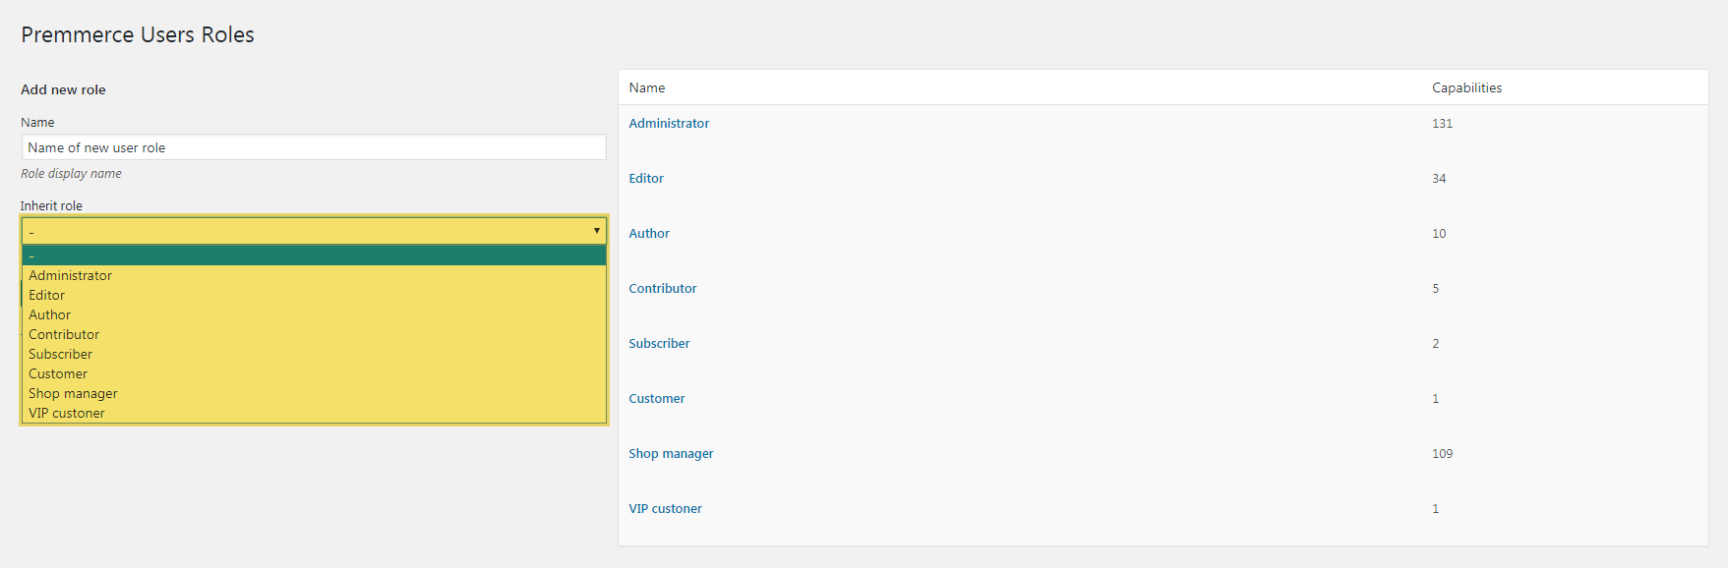Choose VIP custoner in Inherit role list

point(314,413)
